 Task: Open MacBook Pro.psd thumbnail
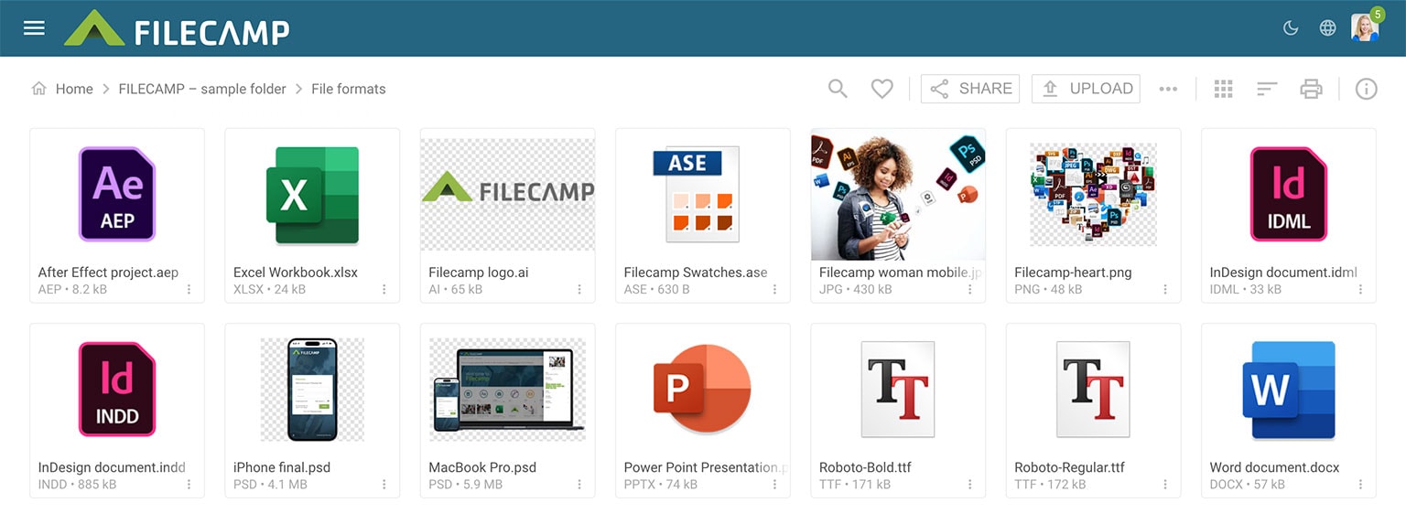click(x=508, y=389)
